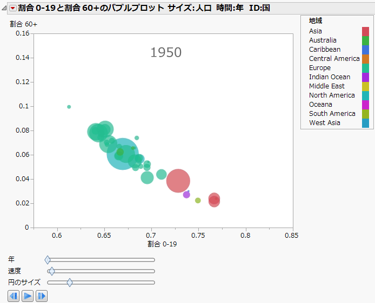Select the largest teal bubble
The width and height of the screenshot is (375, 303).
[x=123, y=154]
